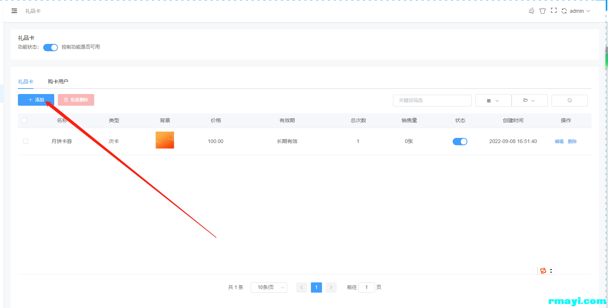The image size is (608, 308).
Task: Open the 10条/页 page size dropdown
Action: [269, 288]
